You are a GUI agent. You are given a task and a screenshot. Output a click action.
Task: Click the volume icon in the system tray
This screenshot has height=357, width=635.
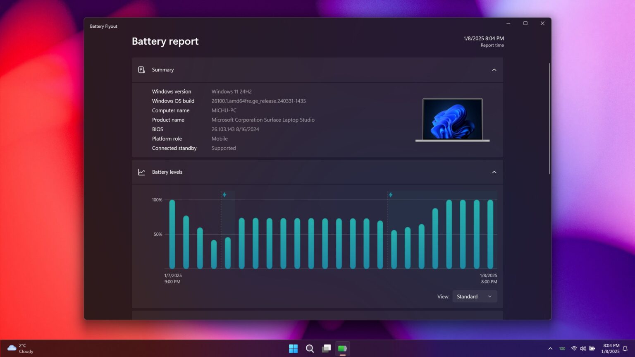(x=583, y=348)
